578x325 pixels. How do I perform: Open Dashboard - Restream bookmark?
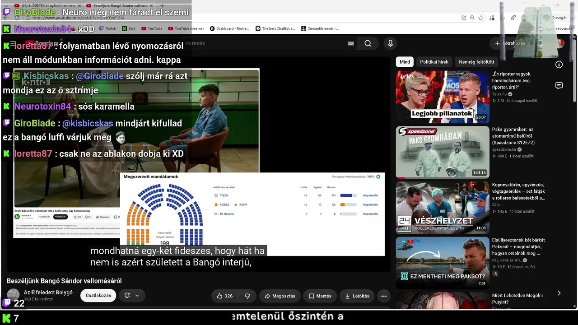229,28
